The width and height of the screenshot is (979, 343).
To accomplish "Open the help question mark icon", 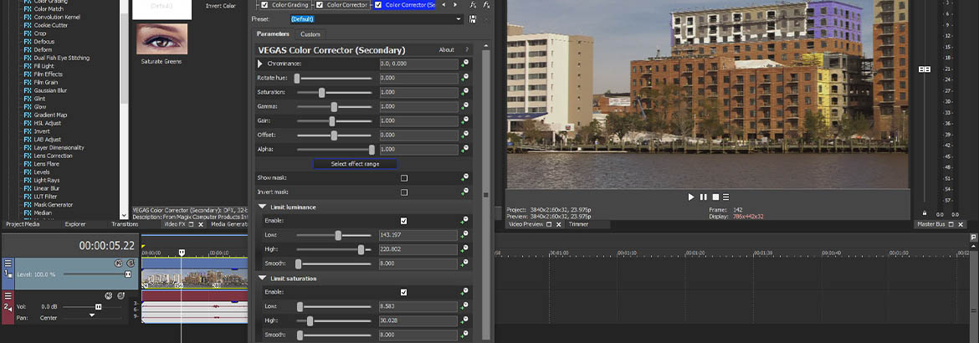I will (466, 50).
